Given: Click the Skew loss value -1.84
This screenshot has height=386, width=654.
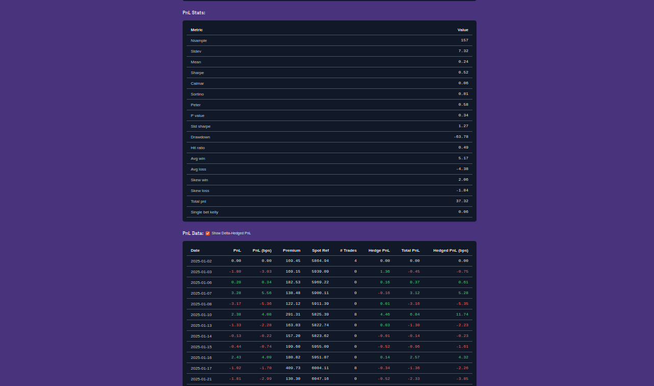Looking at the screenshot, I should click(462, 190).
